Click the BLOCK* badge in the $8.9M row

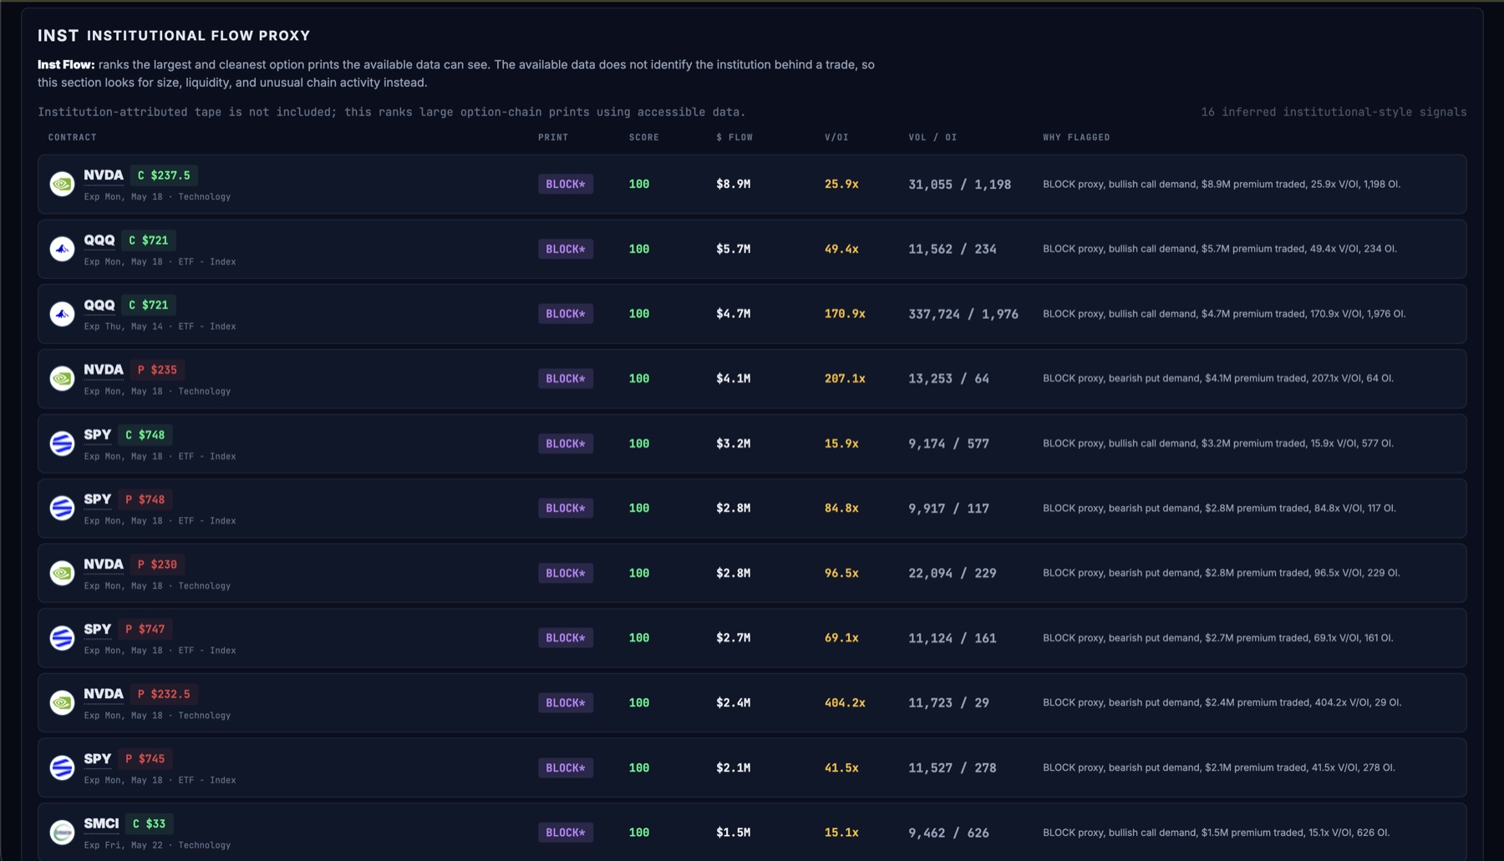click(566, 184)
